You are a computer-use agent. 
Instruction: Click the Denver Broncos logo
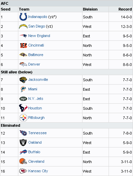(x=23, y=64)
